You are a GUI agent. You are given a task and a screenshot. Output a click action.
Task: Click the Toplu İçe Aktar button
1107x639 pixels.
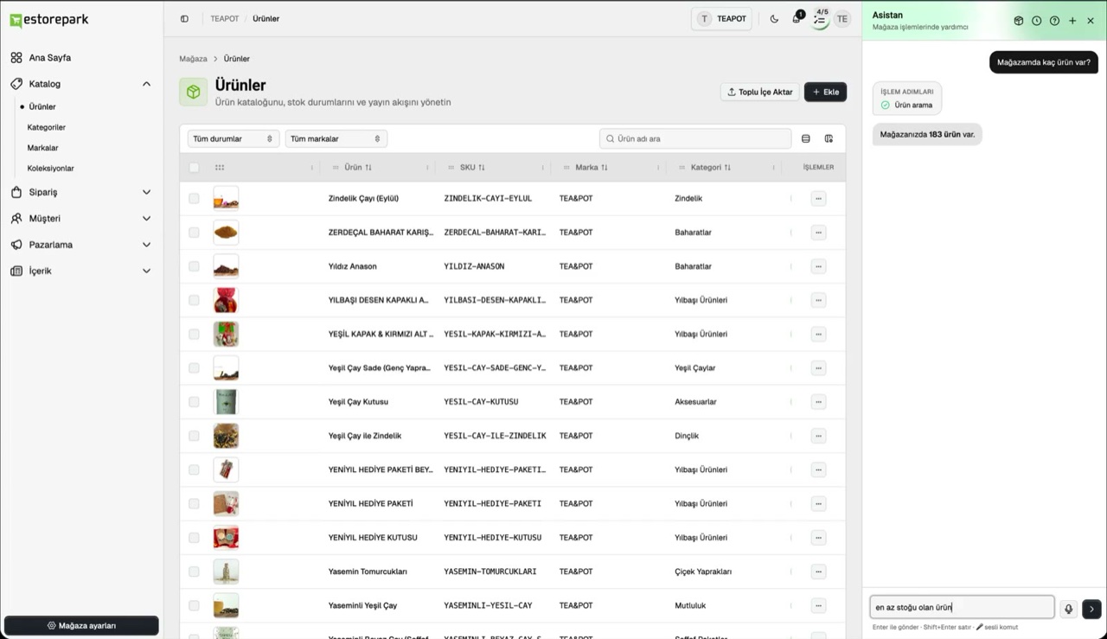760,92
